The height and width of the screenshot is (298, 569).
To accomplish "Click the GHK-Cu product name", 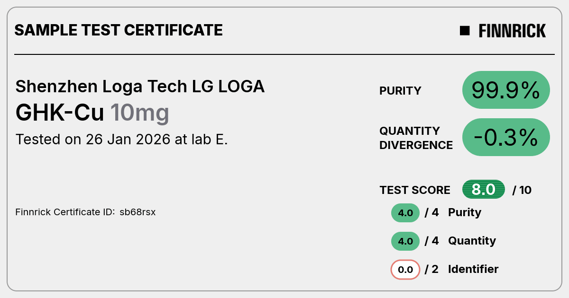I will click(x=60, y=113).
